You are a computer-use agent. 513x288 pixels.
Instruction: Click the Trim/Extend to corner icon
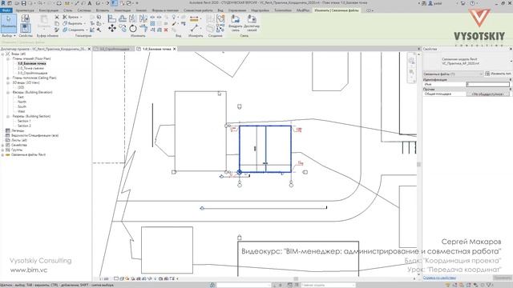143,29
